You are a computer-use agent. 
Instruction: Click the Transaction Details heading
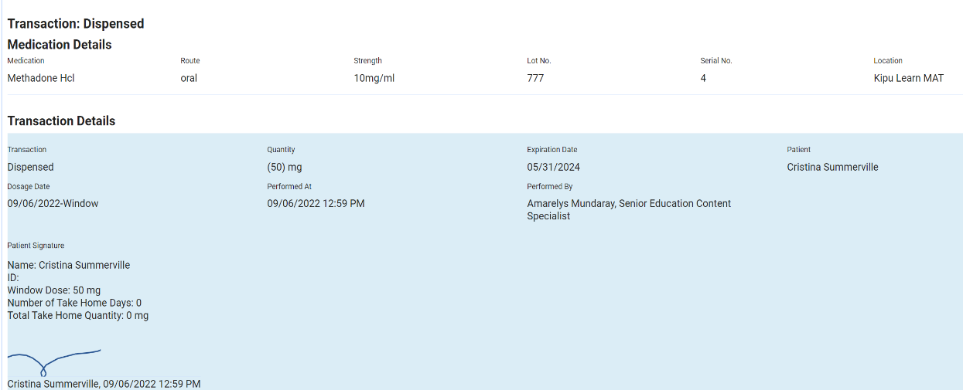pos(61,121)
